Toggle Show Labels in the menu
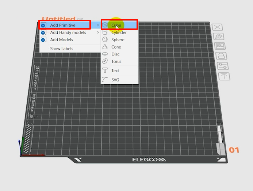253x191 pixels. pos(61,49)
